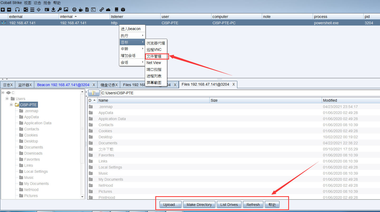Click the Pictures folder icon in file list

coord(91,191)
